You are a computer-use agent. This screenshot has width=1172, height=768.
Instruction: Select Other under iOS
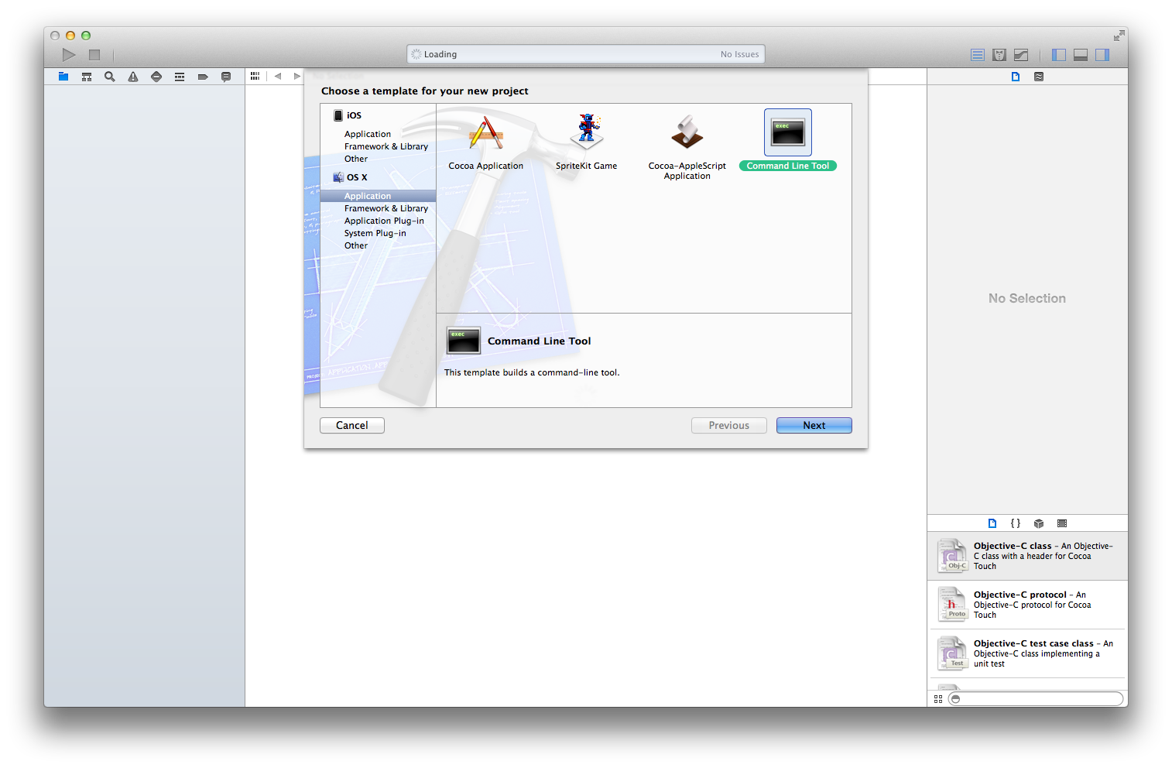coord(356,159)
